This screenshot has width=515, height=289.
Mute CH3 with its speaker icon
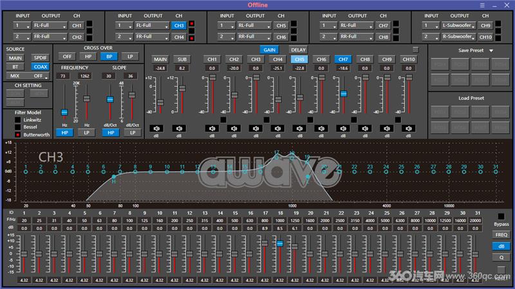click(x=256, y=128)
